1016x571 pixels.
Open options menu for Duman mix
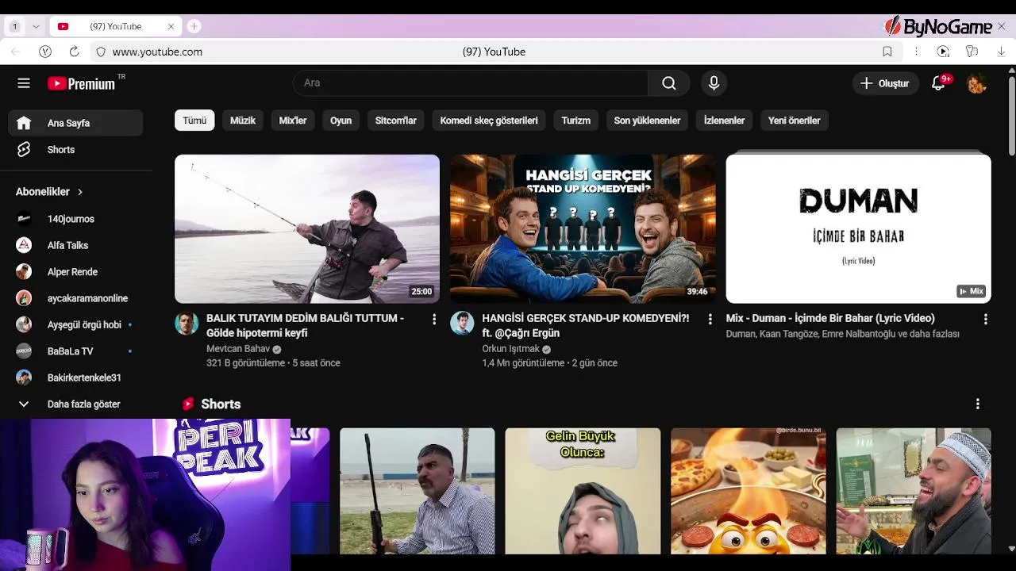pyautogui.click(x=985, y=319)
